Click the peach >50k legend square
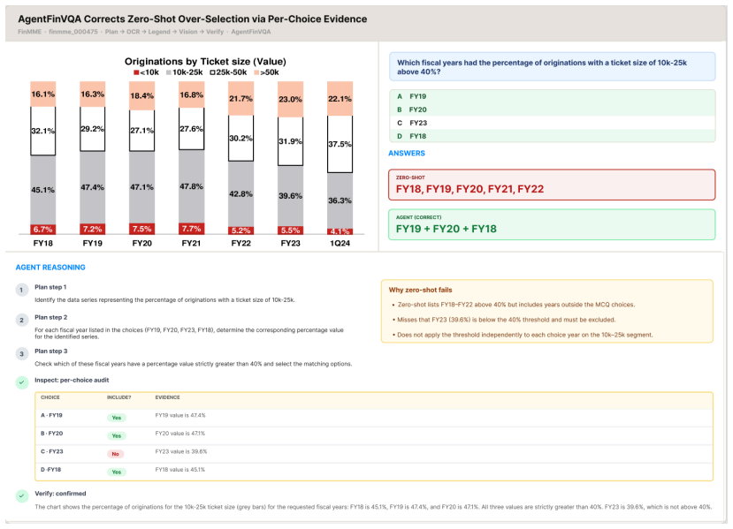Image resolution: width=733 pixels, height=529 pixels. 256,72
